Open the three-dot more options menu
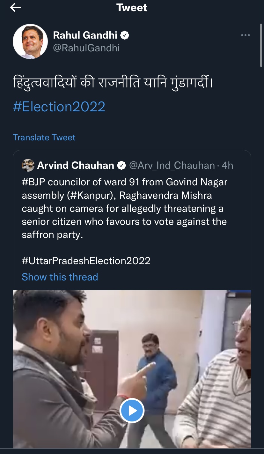The height and width of the screenshot is (454, 264). tap(245, 35)
